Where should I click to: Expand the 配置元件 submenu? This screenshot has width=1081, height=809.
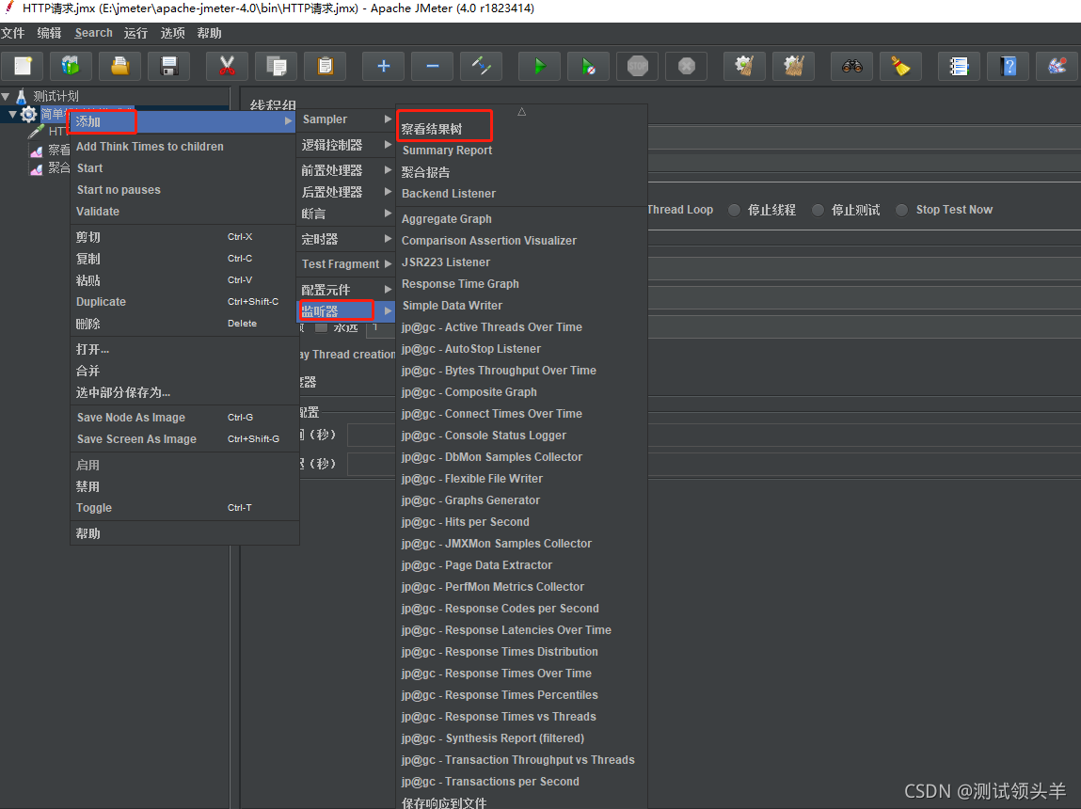coord(347,290)
